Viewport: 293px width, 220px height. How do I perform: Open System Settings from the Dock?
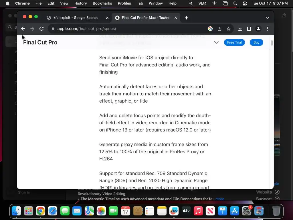(247, 211)
